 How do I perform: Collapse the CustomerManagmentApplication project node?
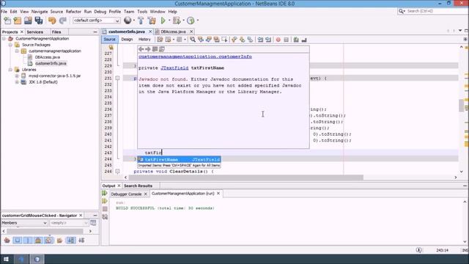[x=4, y=39]
